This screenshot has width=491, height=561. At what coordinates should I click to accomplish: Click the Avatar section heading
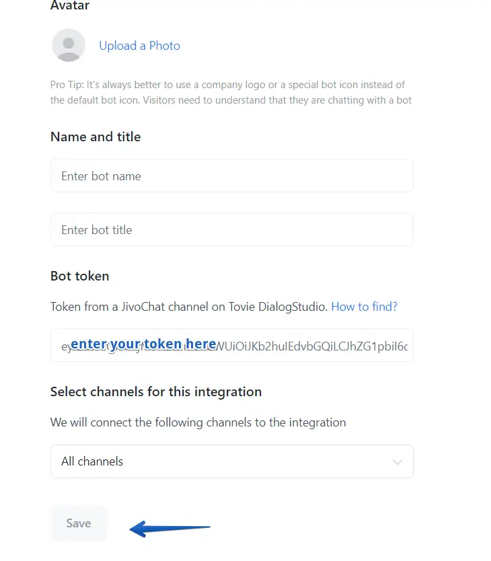click(70, 6)
